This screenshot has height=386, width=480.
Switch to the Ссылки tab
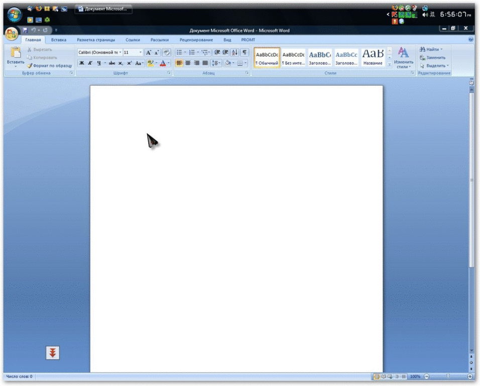coord(133,40)
